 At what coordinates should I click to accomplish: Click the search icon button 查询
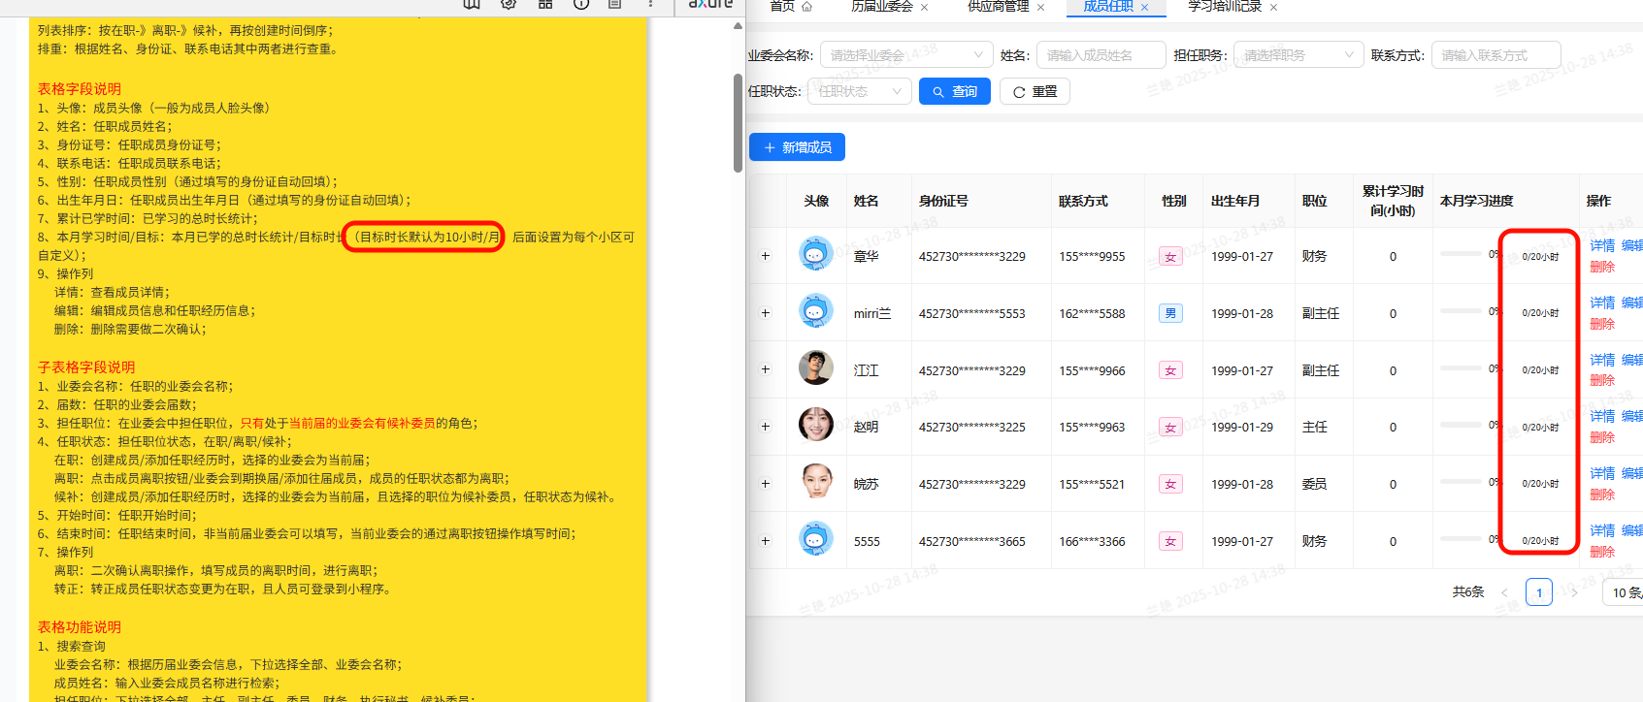(x=954, y=91)
